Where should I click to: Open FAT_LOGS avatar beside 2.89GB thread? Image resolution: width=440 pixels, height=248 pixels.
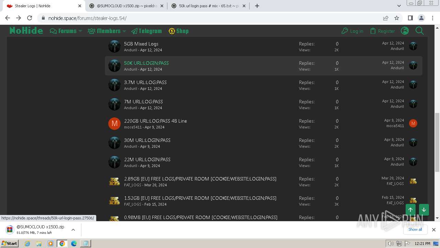[x=114, y=181]
